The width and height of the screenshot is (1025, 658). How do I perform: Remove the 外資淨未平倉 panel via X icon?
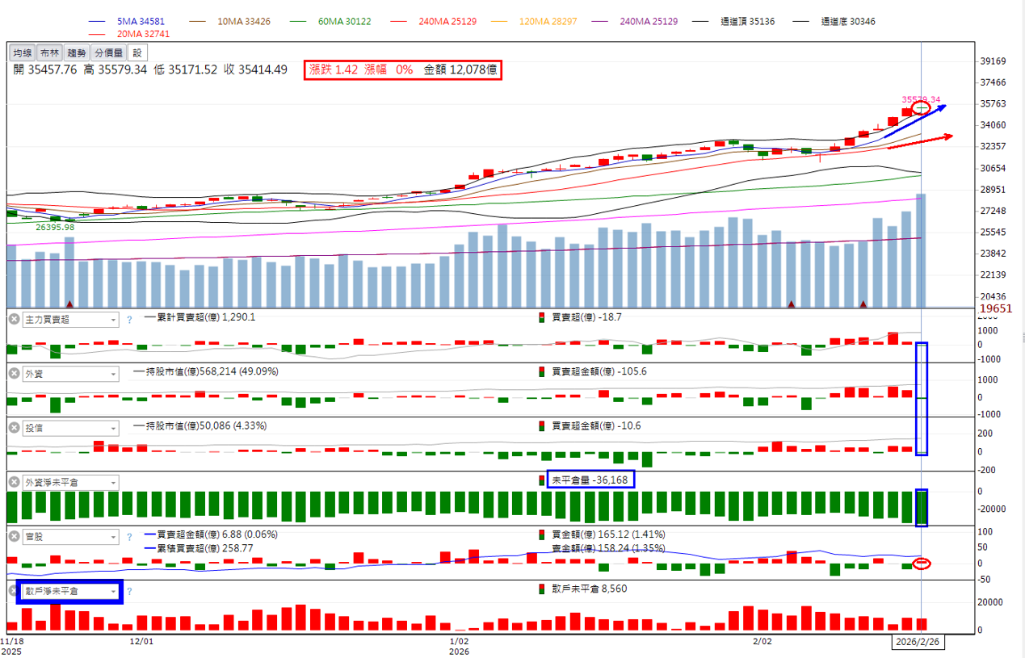(x=14, y=482)
